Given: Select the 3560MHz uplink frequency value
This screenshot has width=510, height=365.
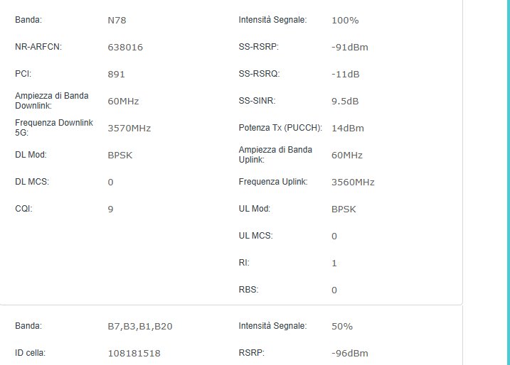Looking at the screenshot, I should click(x=353, y=182).
